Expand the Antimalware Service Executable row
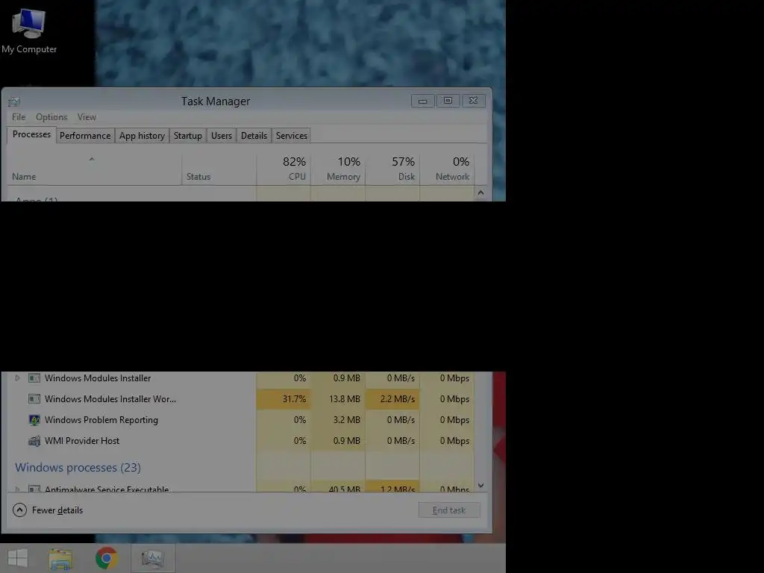Screen dimensions: 764x573 click(x=18, y=489)
